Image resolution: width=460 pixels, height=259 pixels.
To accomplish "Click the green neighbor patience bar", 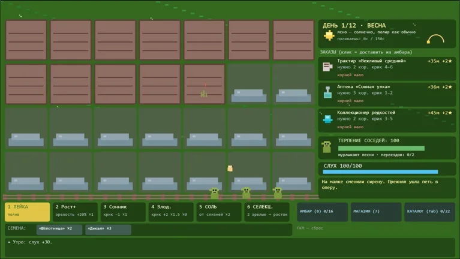I will point(381,149).
